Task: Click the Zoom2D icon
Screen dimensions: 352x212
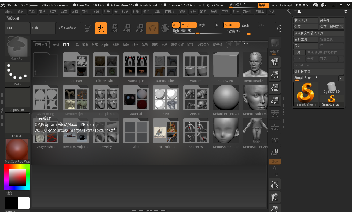Action: click(x=275, y=75)
